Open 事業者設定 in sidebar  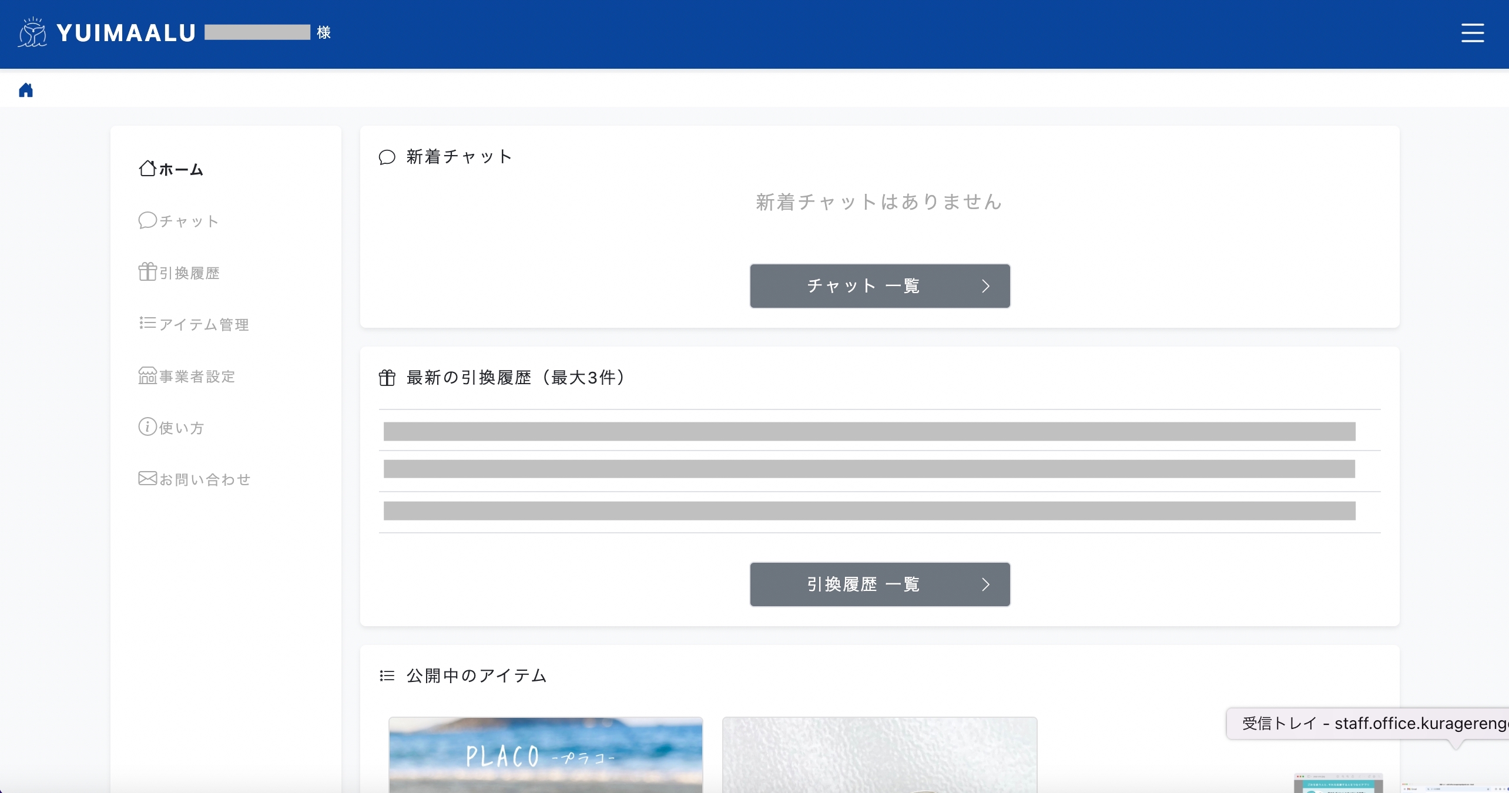(x=197, y=377)
